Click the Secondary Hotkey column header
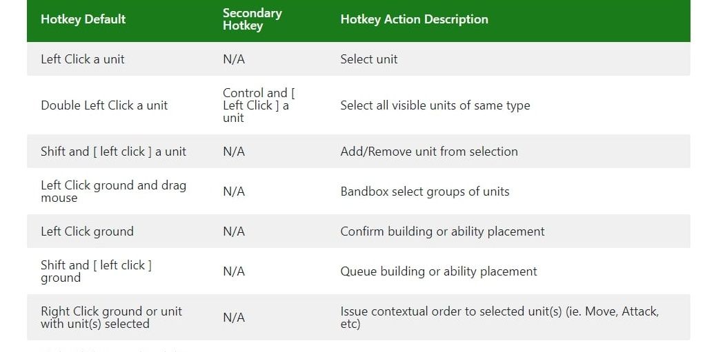The height and width of the screenshot is (352, 705). coord(252,19)
